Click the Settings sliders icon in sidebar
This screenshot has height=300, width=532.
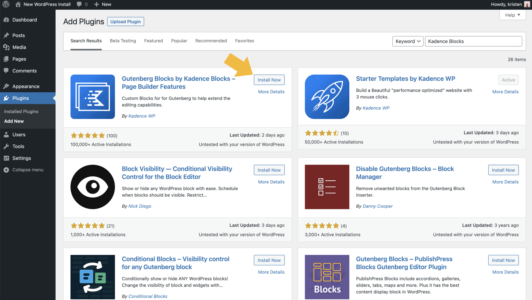point(6,158)
